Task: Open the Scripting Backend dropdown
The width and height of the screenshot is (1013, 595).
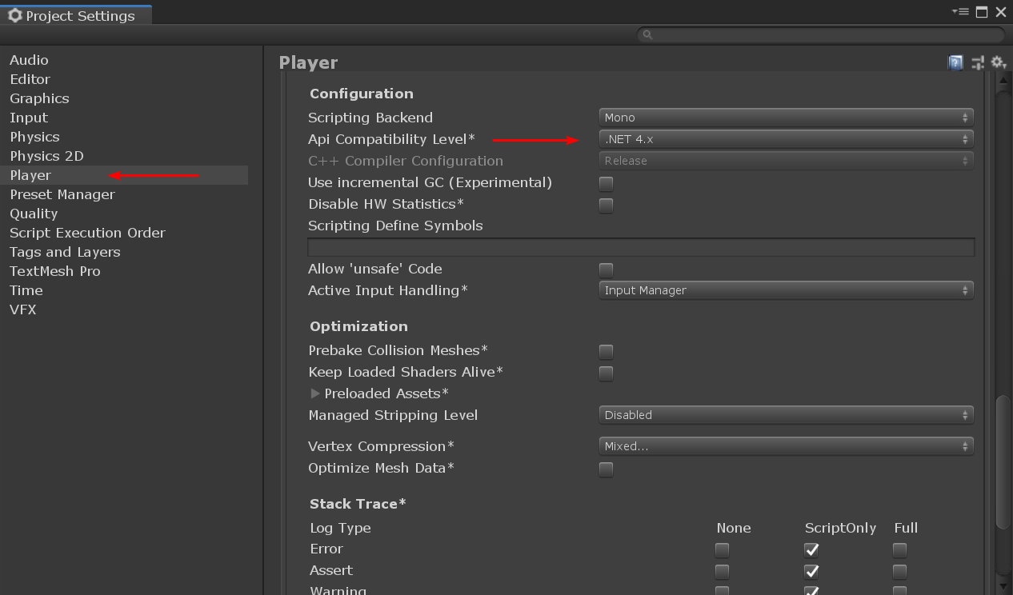Action: tap(785, 117)
